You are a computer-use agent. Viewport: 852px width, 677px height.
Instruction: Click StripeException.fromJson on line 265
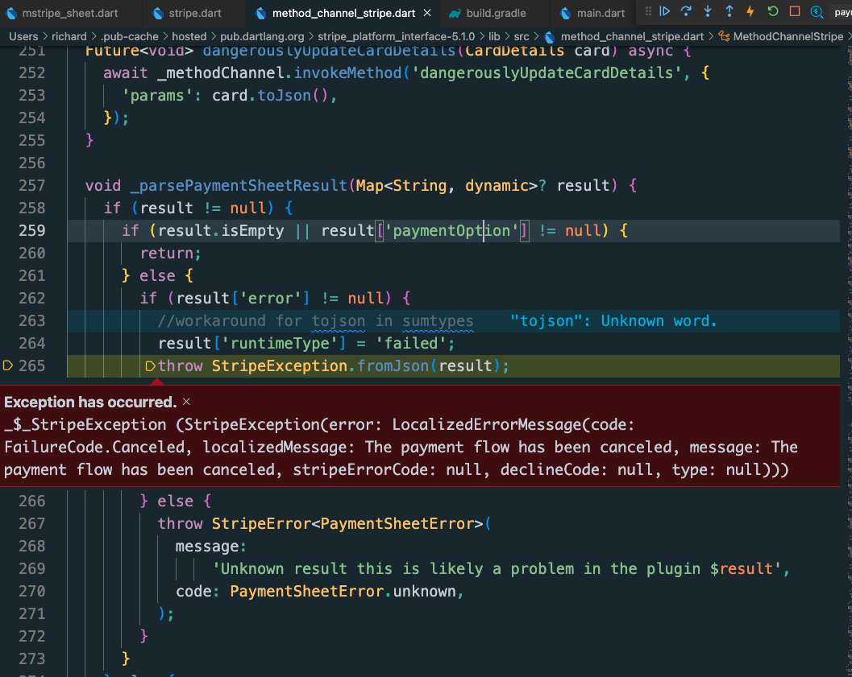tap(320, 366)
